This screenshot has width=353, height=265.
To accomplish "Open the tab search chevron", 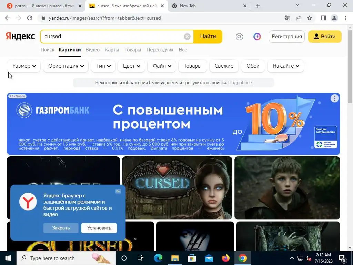I will click(297, 5).
